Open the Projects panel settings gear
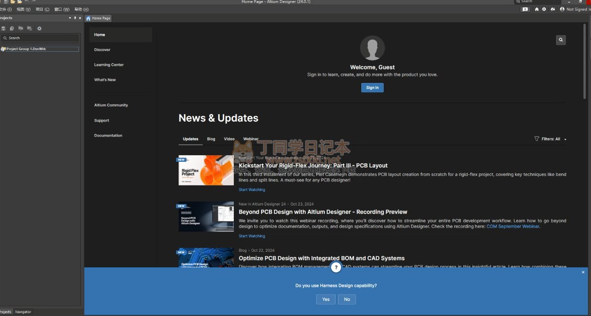 coord(39,28)
